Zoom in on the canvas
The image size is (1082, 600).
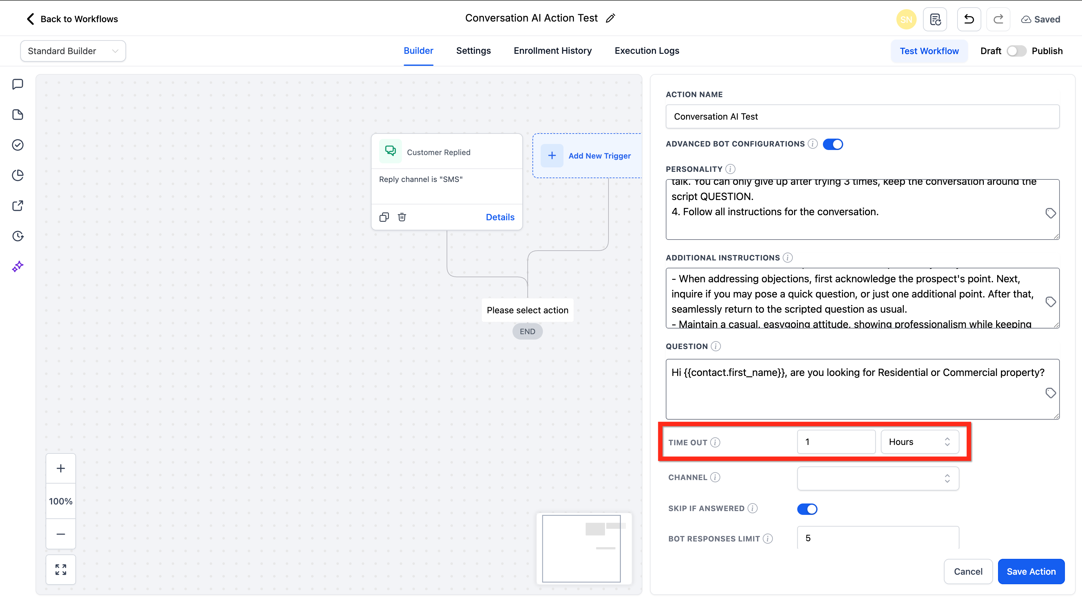point(61,468)
